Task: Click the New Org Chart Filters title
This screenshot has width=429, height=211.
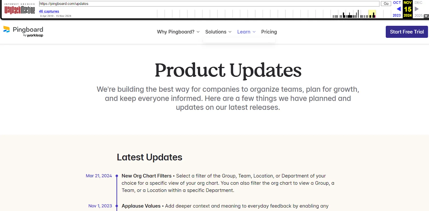Action: tap(146, 176)
